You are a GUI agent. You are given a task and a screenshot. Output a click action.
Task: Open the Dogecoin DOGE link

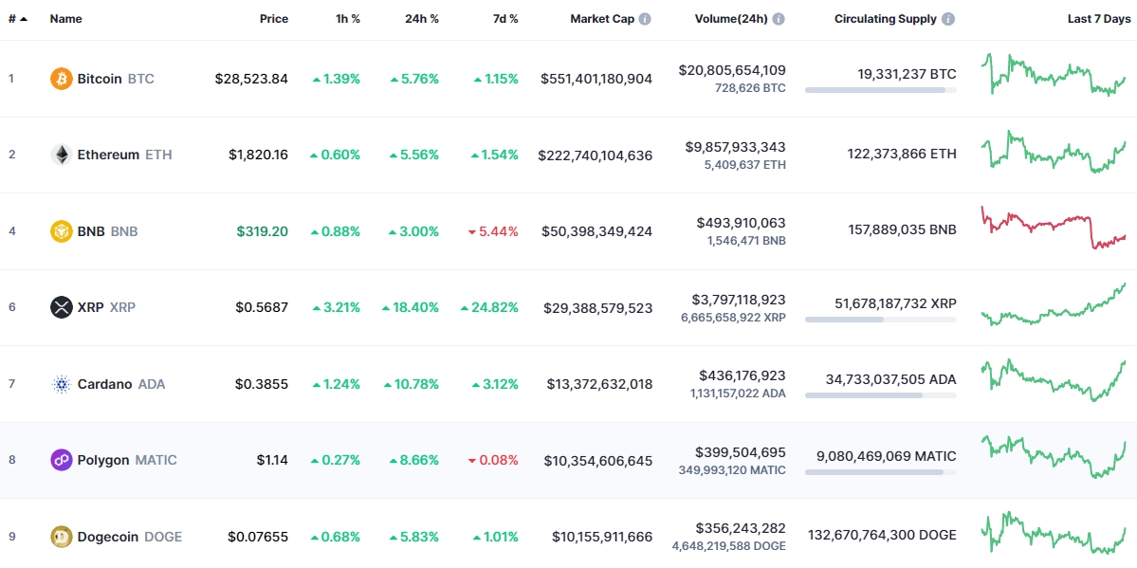tap(130, 537)
